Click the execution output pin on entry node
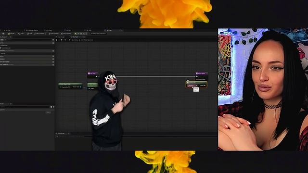 [x=96, y=76]
